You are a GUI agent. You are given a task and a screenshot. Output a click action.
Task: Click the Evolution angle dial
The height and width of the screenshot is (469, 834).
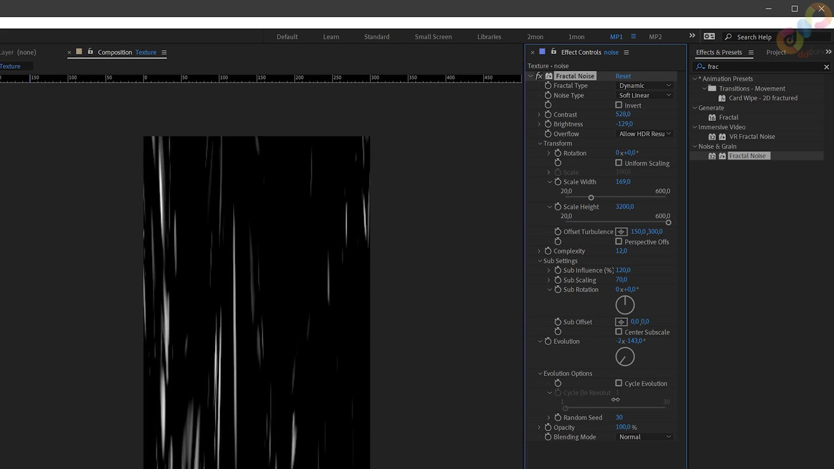(625, 356)
